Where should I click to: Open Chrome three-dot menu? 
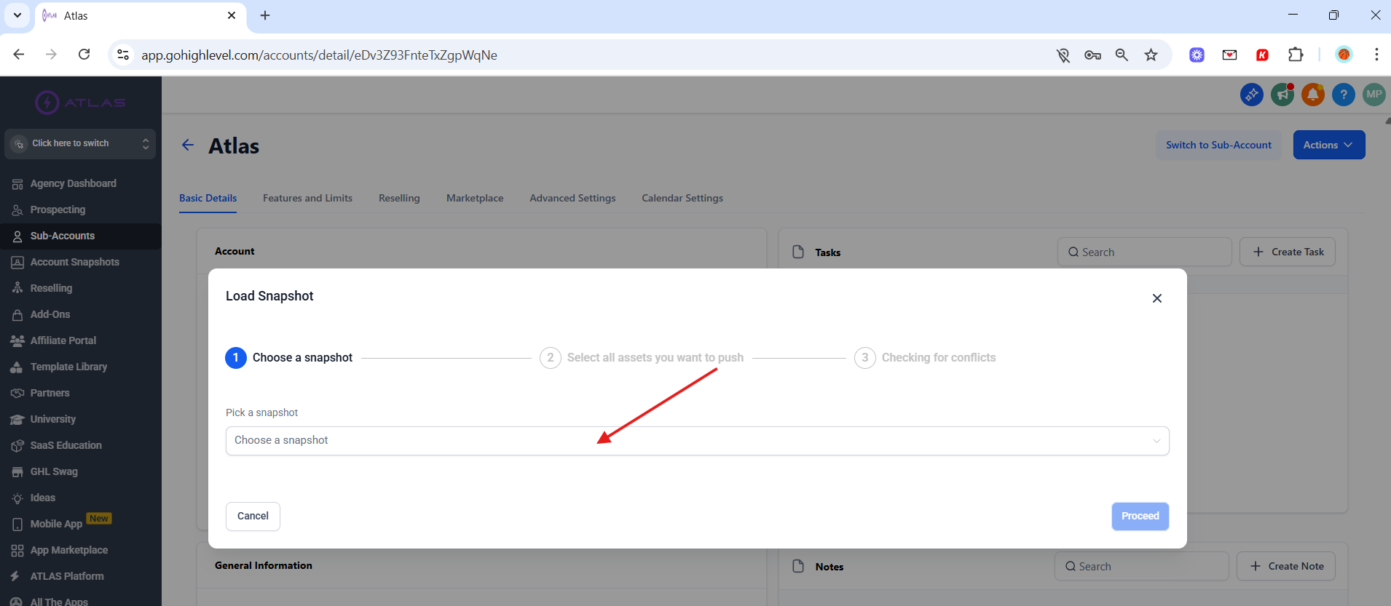tap(1376, 55)
